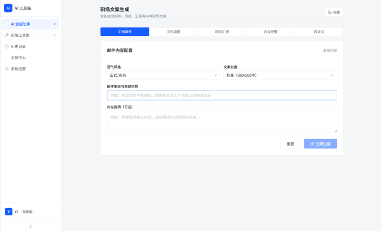Click the YY user avatar icon
The height and width of the screenshot is (231, 381).
[9, 211]
